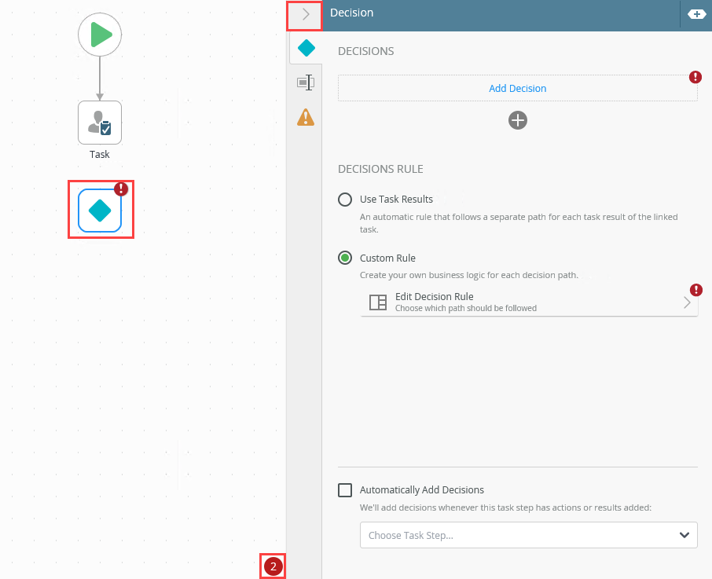Click the Add Decision link

(x=518, y=89)
